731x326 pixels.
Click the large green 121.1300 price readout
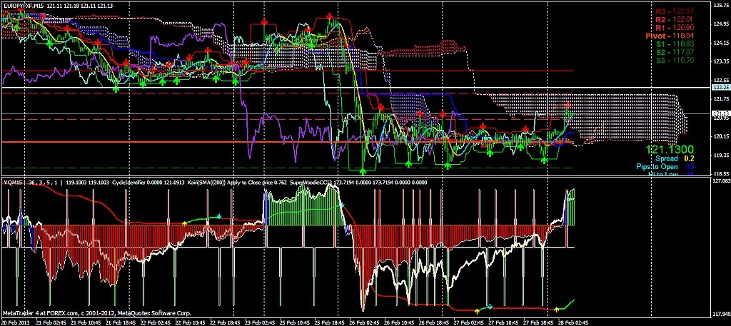[x=670, y=150]
